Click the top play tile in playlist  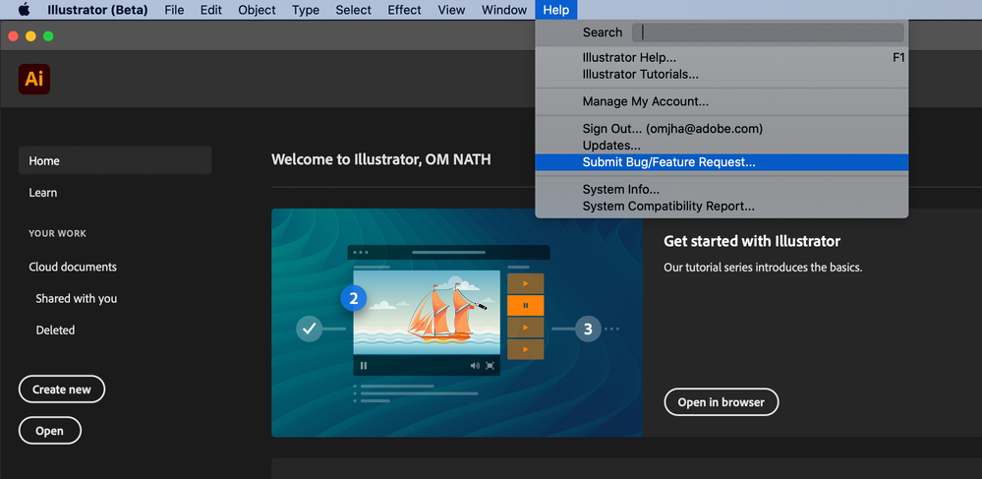point(526,283)
